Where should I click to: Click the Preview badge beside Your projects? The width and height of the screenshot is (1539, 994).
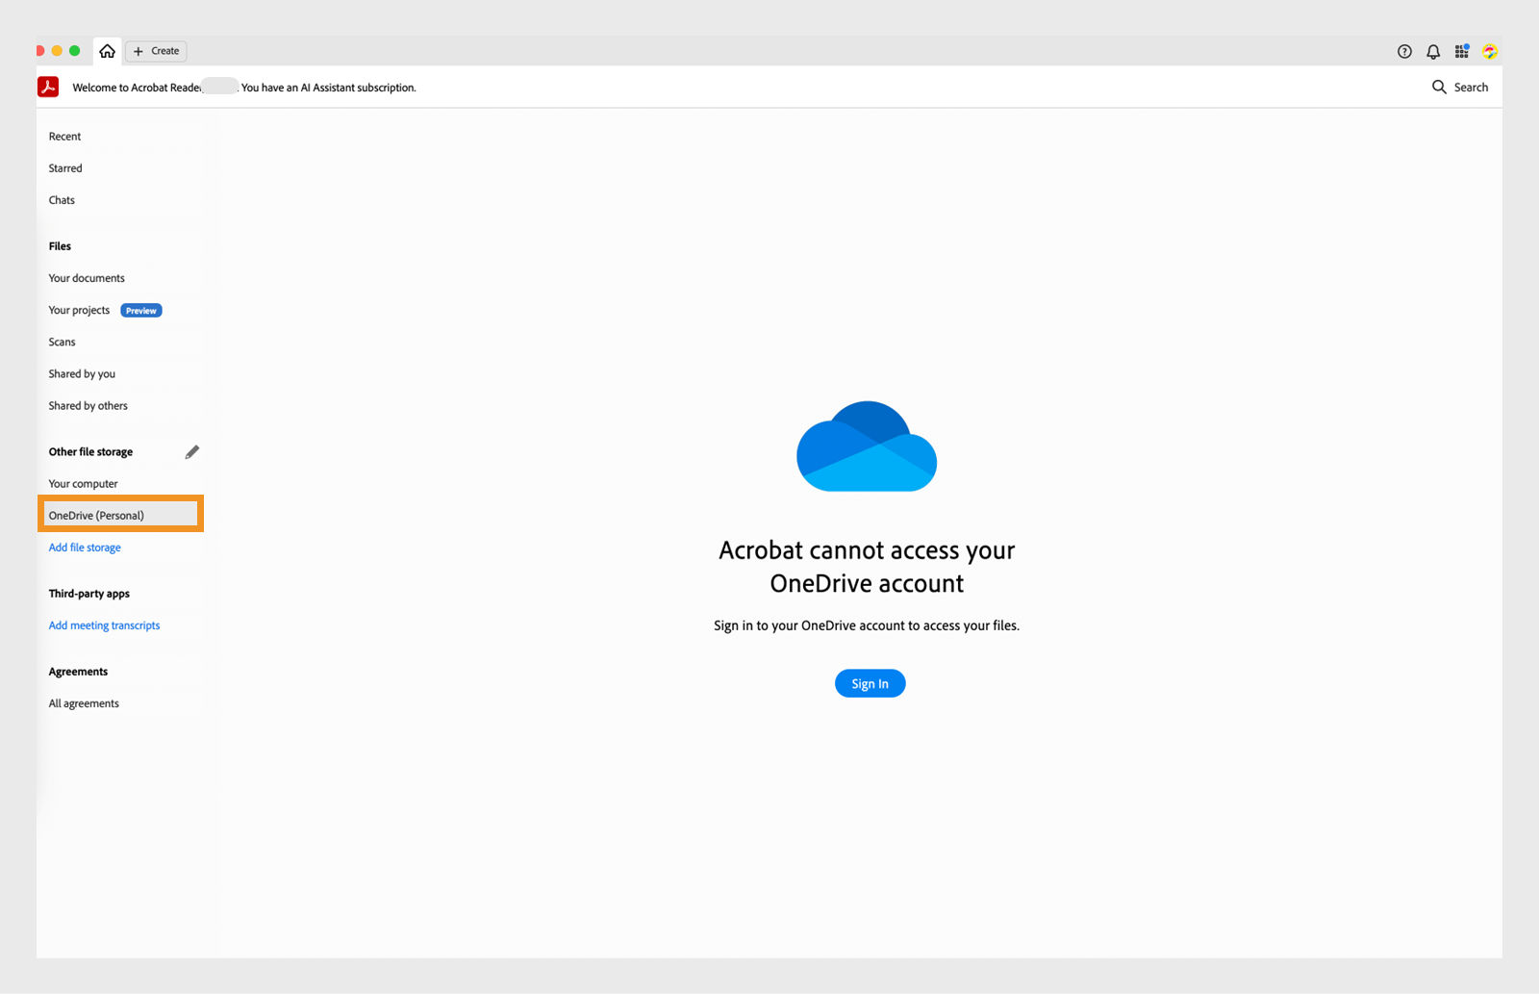140,310
